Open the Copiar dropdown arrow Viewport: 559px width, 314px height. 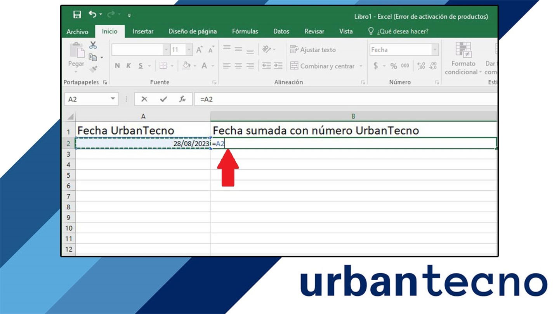click(102, 58)
